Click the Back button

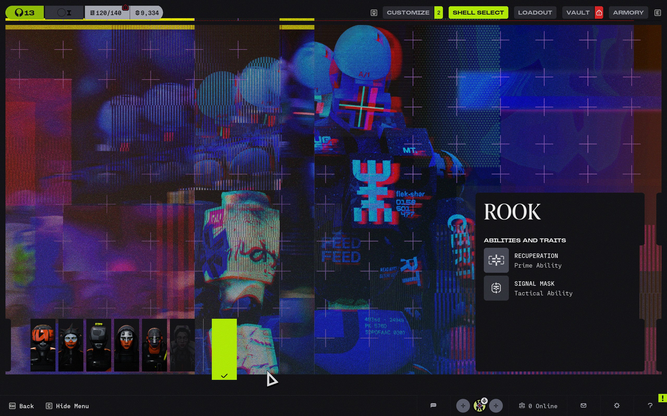(x=22, y=406)
